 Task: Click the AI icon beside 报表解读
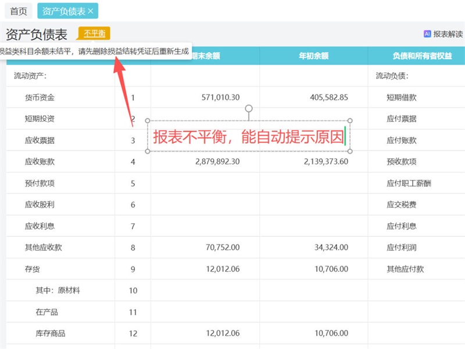click(x=427, y=34)
